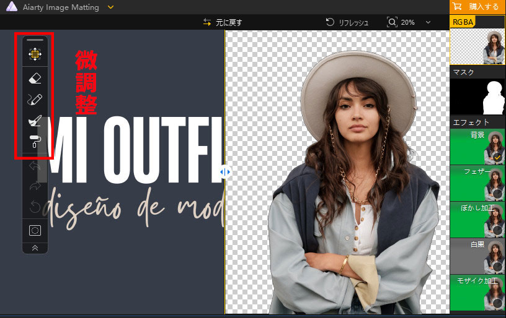Select the モザイク加工 mosaic effect thumbnail
The image size is (506, 318).
pos(477,293)
